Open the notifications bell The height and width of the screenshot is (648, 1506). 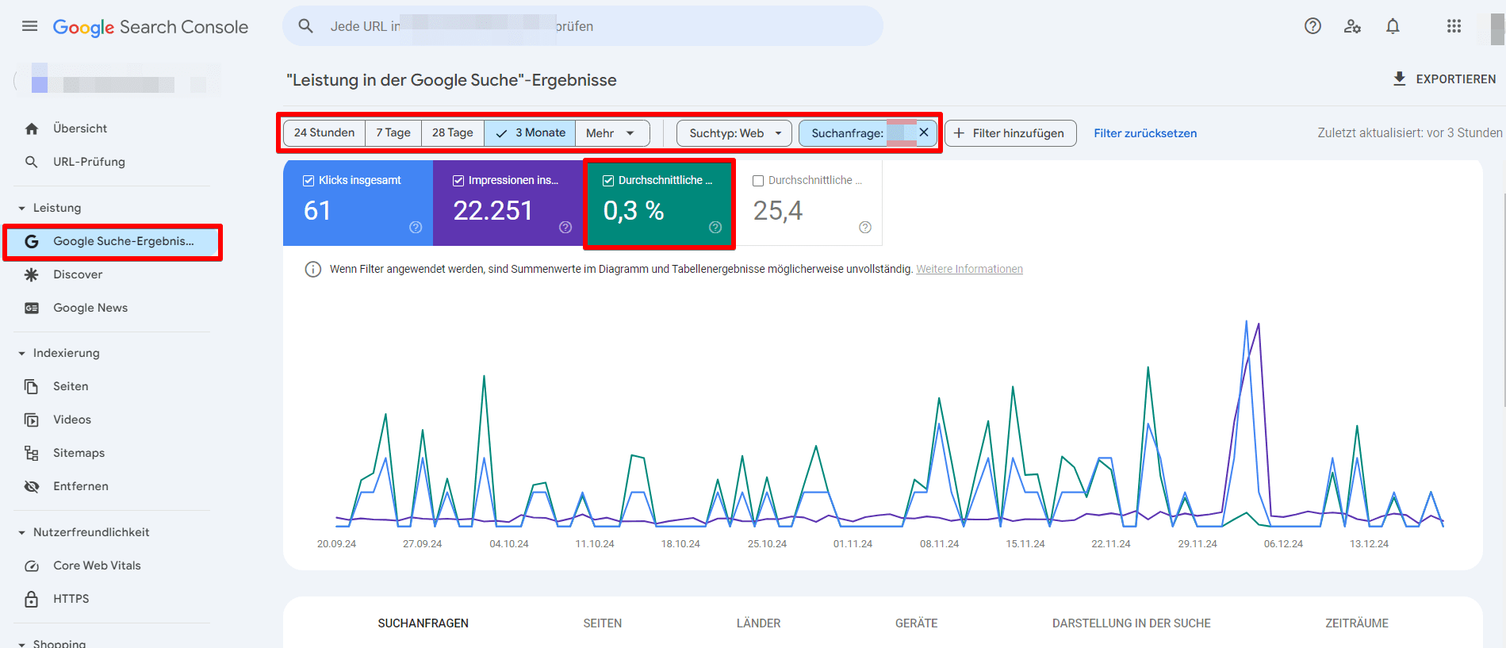click(1393, 26)
